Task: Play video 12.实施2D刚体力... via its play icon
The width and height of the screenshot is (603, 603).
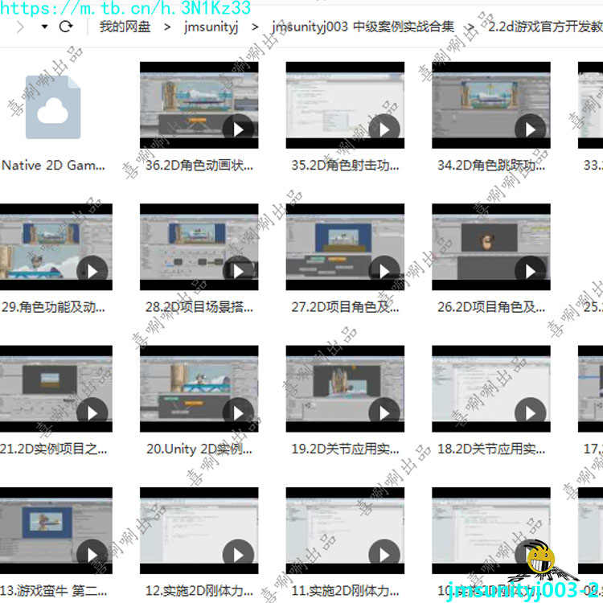Action: coord(238,556)
